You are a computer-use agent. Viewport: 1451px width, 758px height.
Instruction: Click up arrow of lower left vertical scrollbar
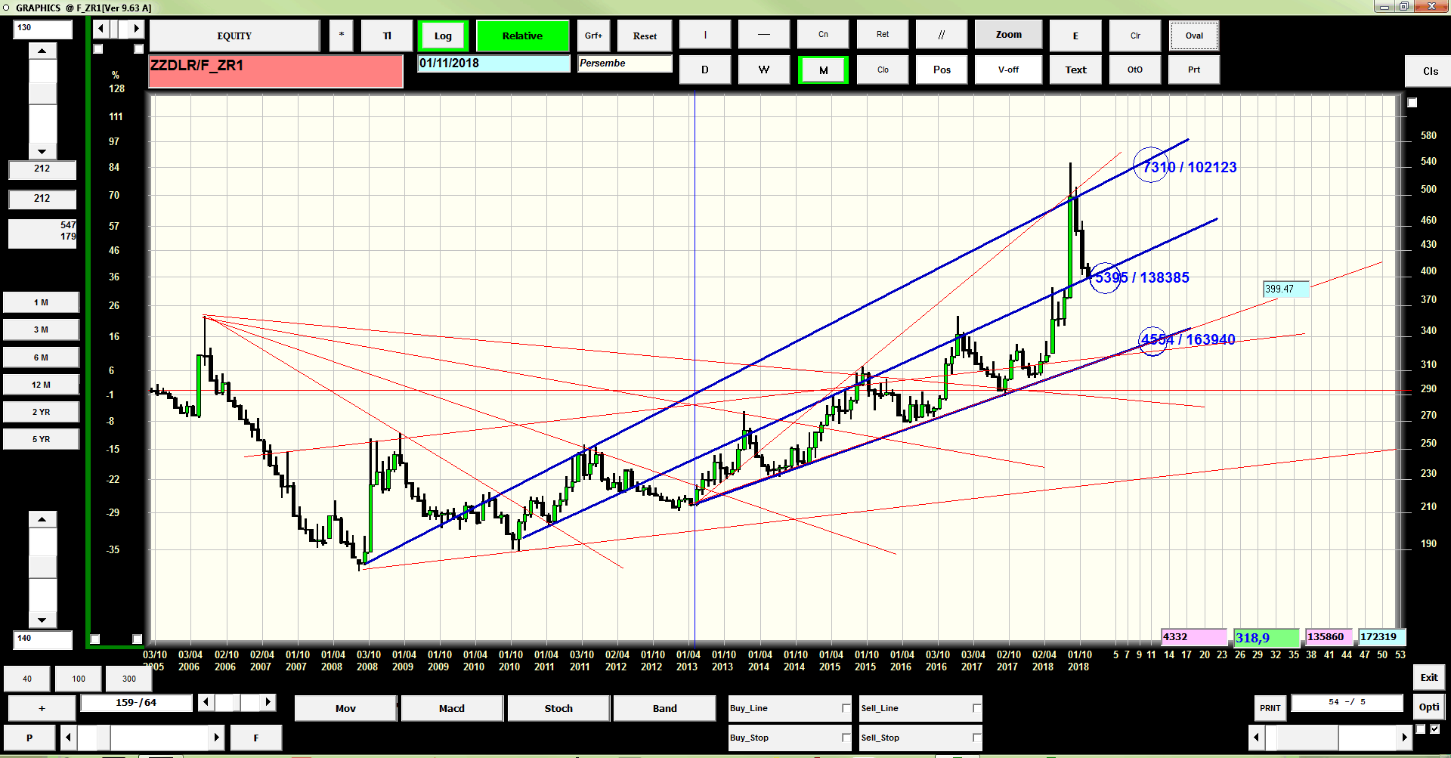pos(42,519)
